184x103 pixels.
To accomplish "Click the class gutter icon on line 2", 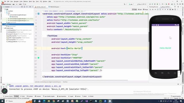I will point(39,14).
